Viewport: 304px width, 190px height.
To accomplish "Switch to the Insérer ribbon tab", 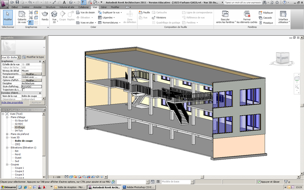I will [x=25, y=7].
